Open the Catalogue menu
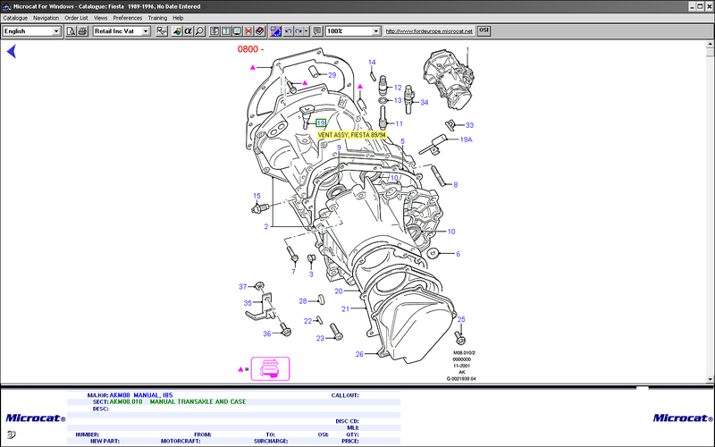Screen dimensions: 715x447 pyautogui.click(x=15, y=18)
